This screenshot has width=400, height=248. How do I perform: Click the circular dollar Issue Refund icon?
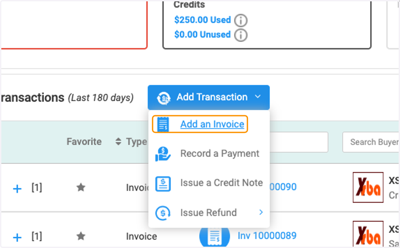pyautogui.click(x=163, y=213)
